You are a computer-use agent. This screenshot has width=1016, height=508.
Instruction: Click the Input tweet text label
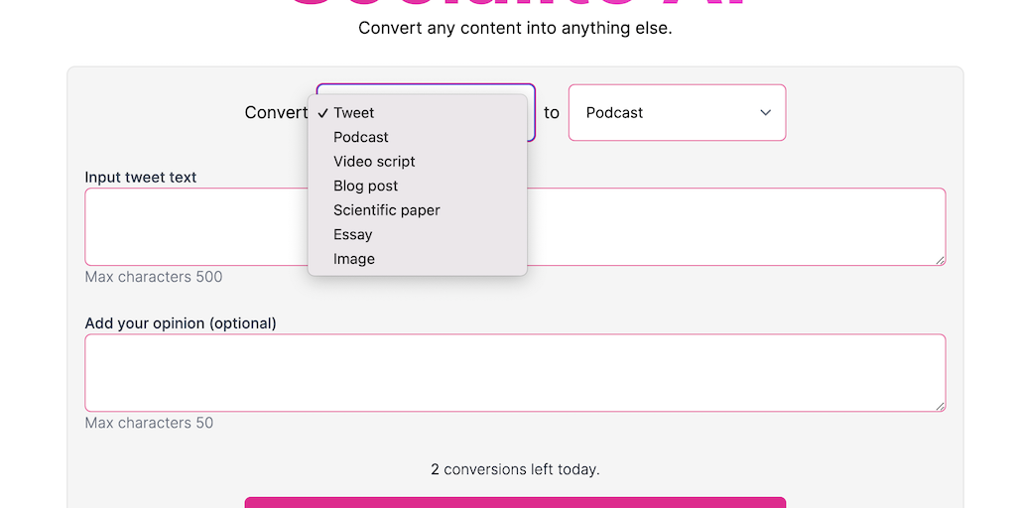141,178
